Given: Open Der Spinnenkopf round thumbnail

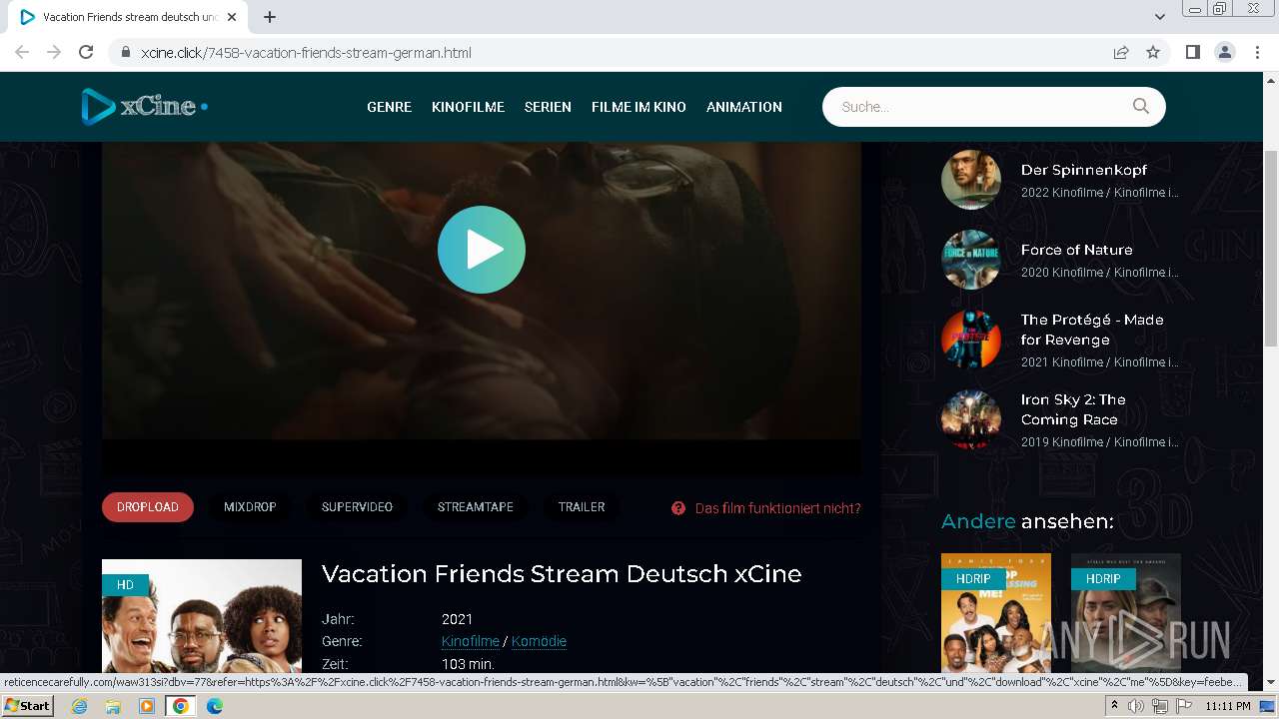Looking at the screenshot, I should click(971, 180).
